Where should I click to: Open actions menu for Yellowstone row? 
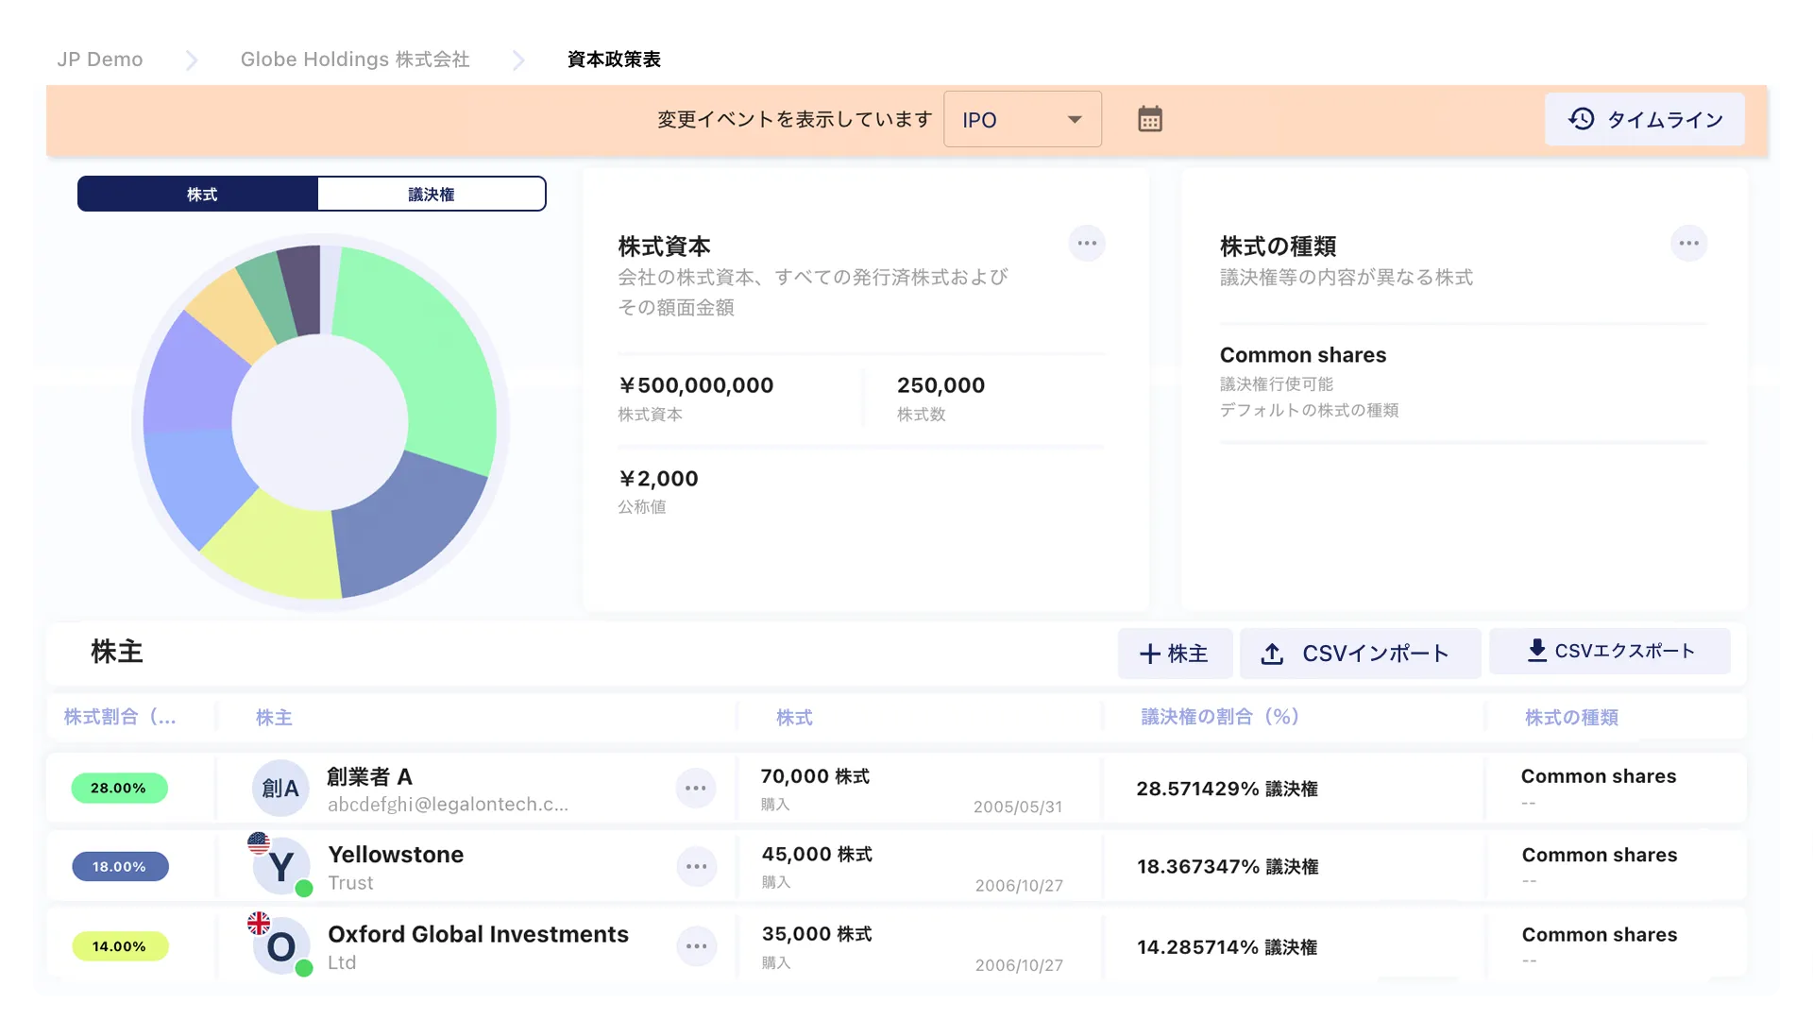coord(697,866)
